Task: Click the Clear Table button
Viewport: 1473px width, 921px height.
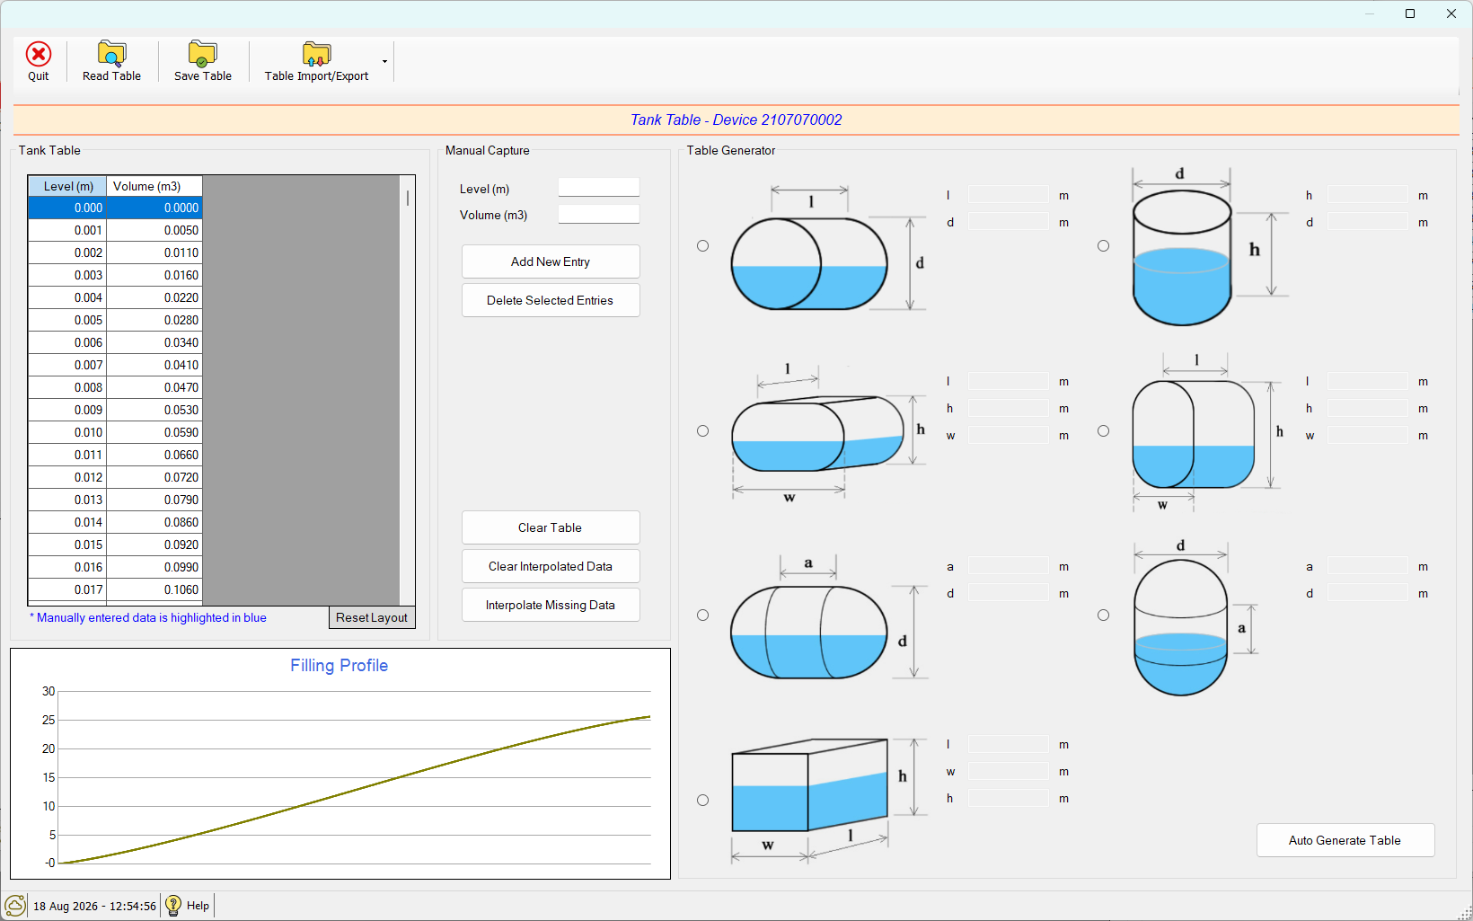Action: [x=551, y=527]
